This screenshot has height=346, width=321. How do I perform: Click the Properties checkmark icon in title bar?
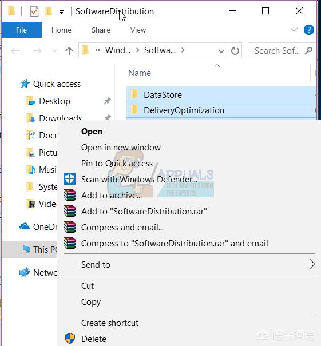coord(34,11)
